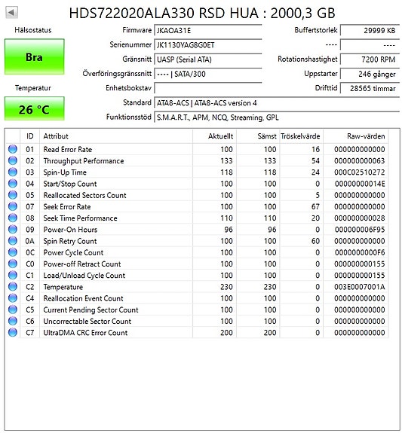Click the status icon for Power-On Hours
Viewport: 402px width, 433px height.
13,229
